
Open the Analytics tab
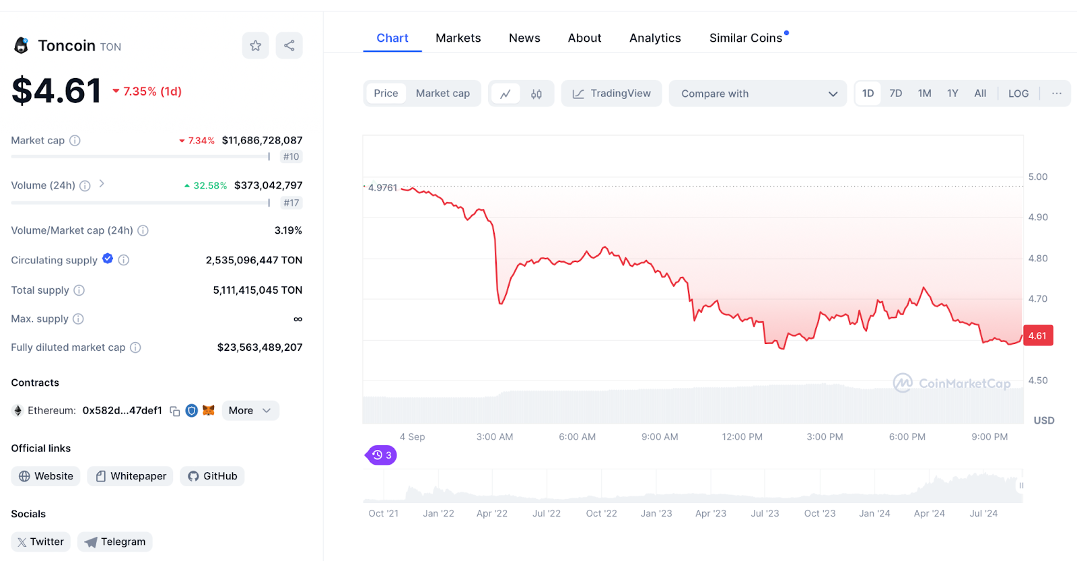(x=655, y=38)
